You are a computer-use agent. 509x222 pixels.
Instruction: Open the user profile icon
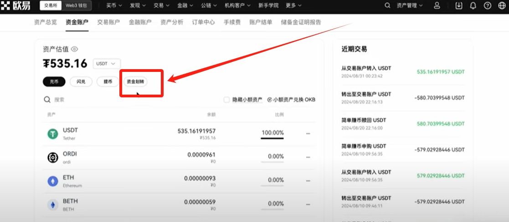437,6
